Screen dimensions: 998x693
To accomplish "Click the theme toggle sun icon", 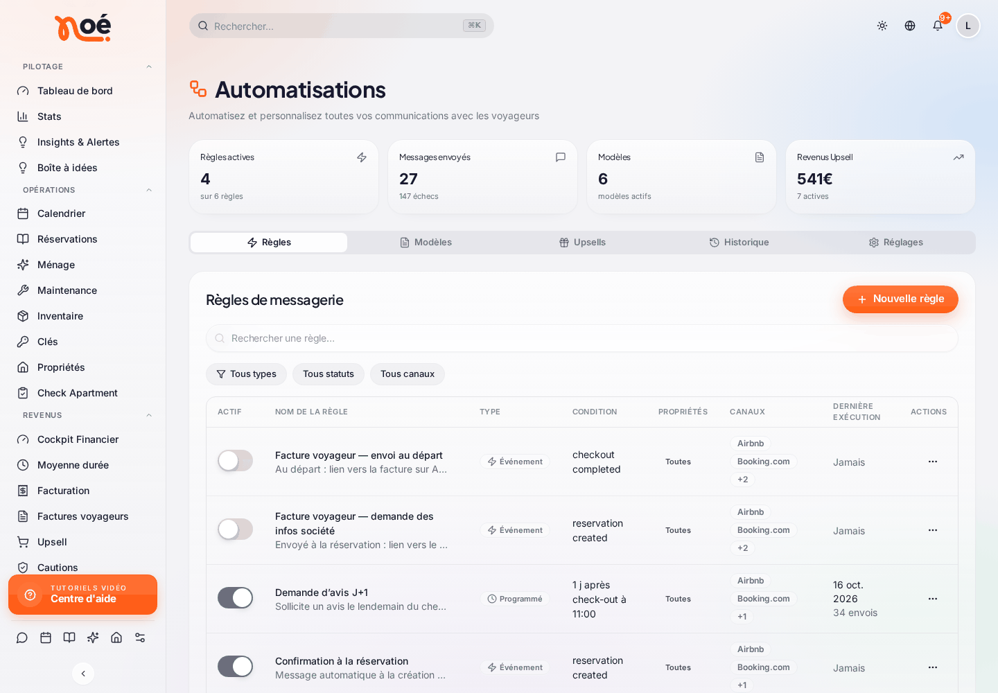I will click(882, 26).
